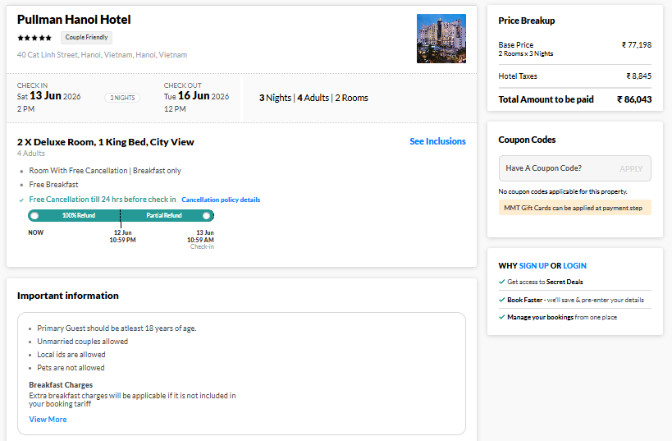Image resolution: width=672 pixels, height=441 pixels.
Task: Click the five-star rating icons
Action: 34,38
